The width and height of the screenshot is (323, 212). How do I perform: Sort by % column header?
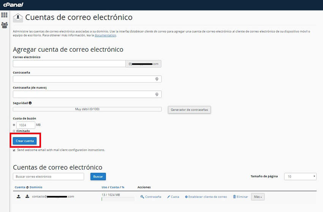point(123,187)
